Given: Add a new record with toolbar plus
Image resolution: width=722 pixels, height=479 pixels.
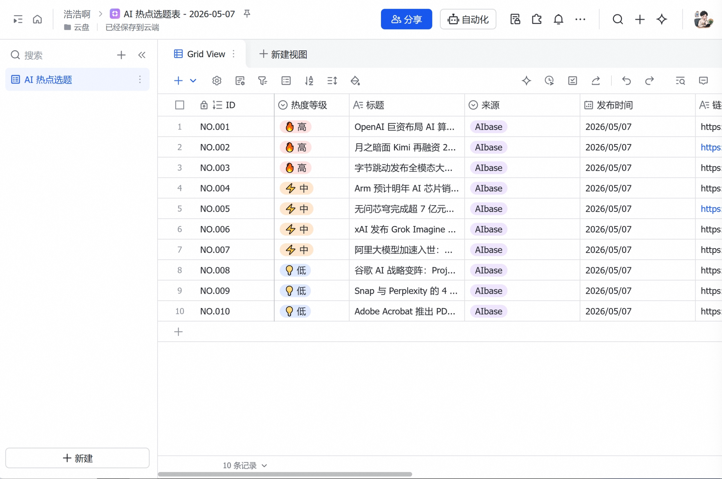Looking at the screenshot, I should click(178, 81).
